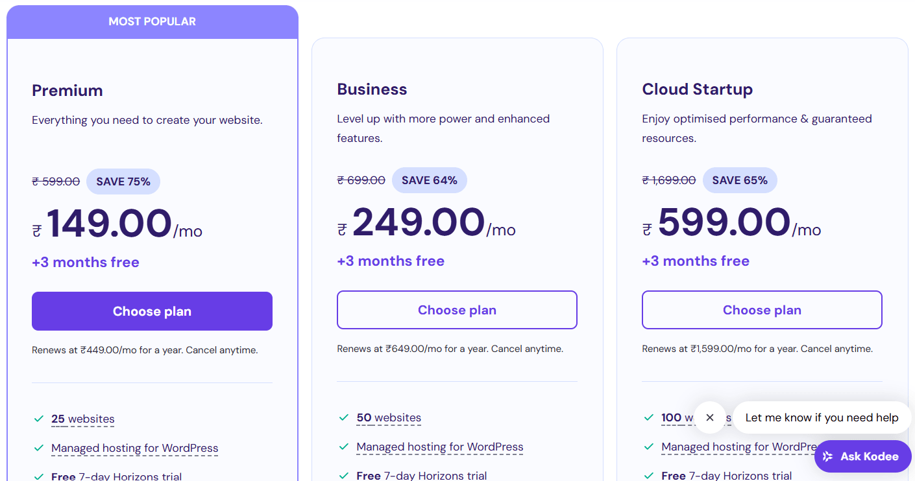915x481 pixels.
Task: Click the green checkmark beside 50 websites
Action: [344, 417]
